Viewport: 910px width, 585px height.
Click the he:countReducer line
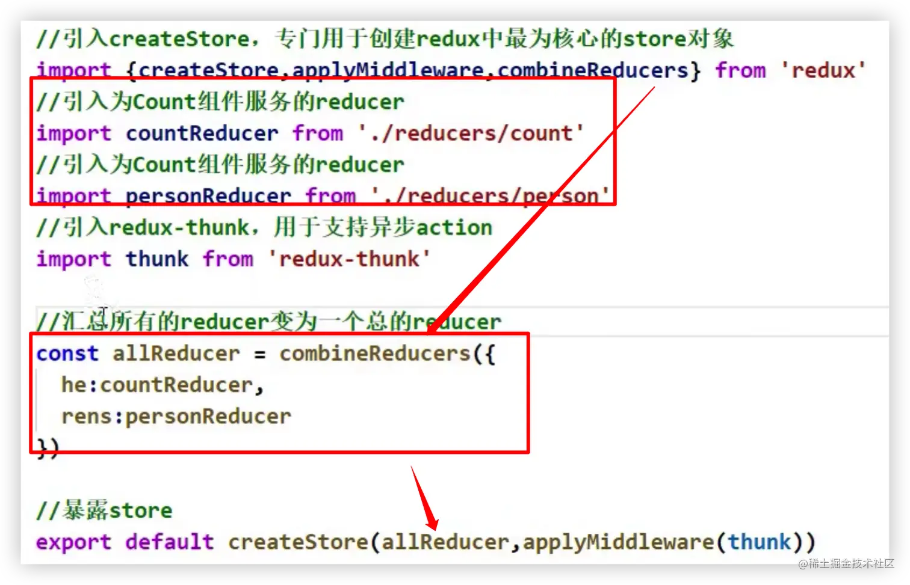point(162,385)
